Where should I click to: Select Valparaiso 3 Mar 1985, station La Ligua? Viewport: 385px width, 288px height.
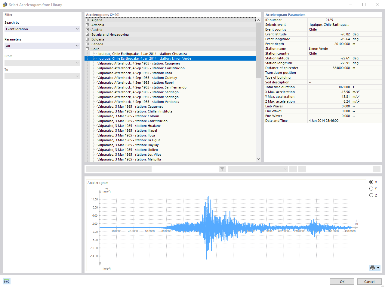click(x=129, y=140)
